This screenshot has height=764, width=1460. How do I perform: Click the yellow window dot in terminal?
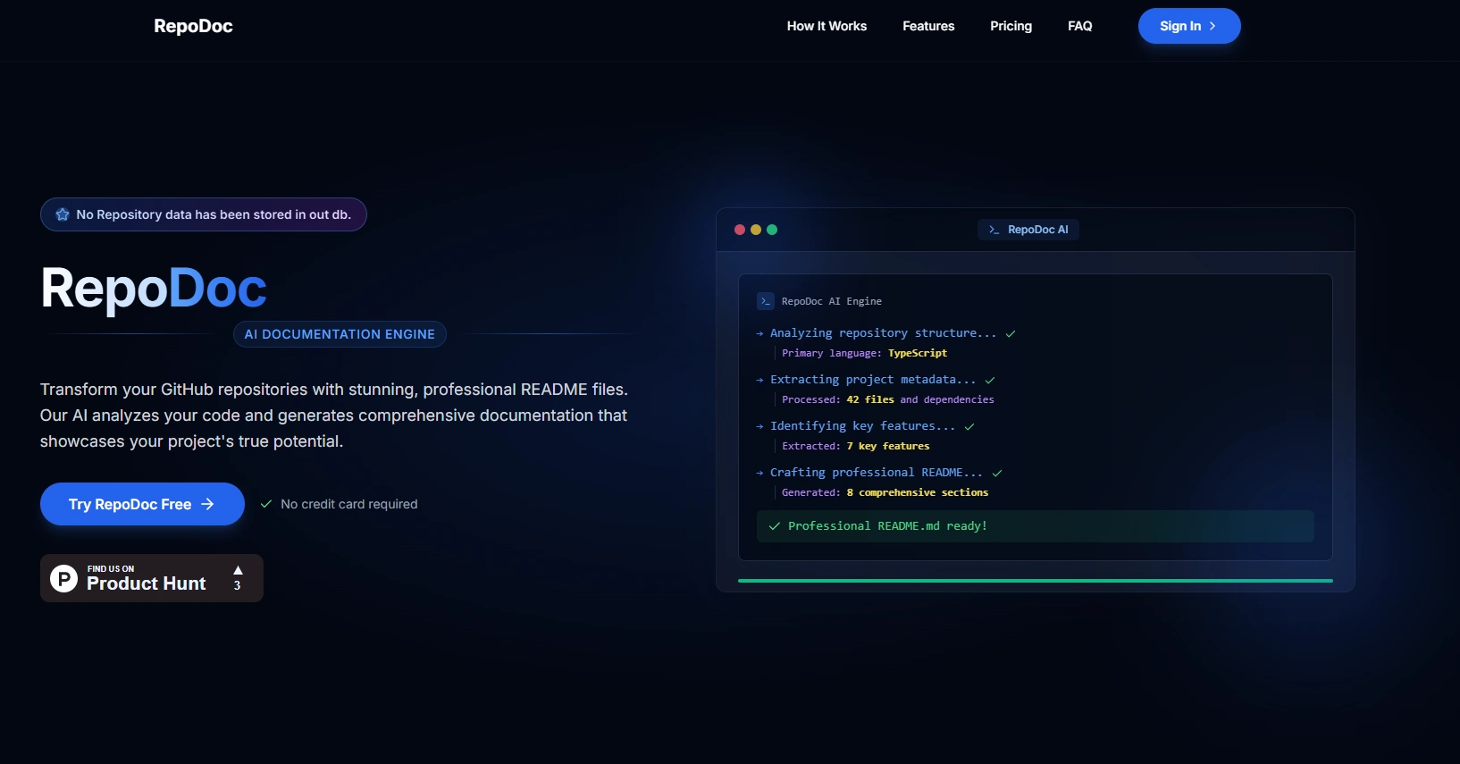tap(756, 230)
